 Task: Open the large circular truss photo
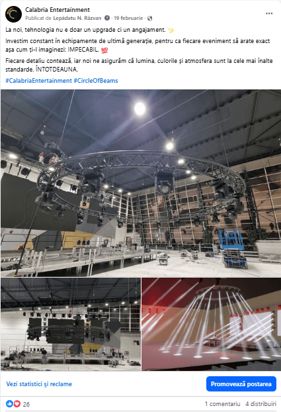point(141,183)
